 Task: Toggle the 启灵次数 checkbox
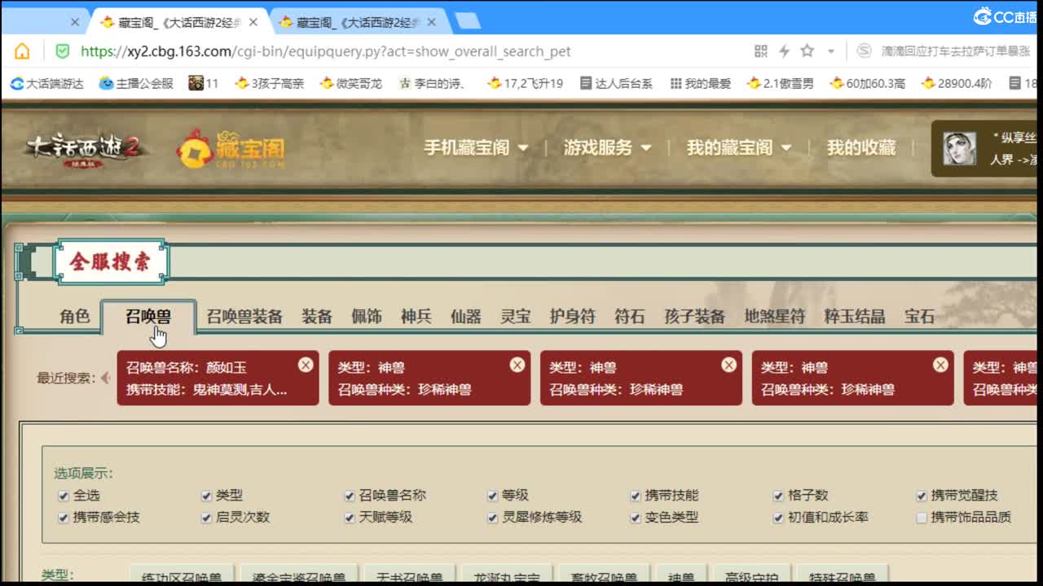tap(206, 518)
